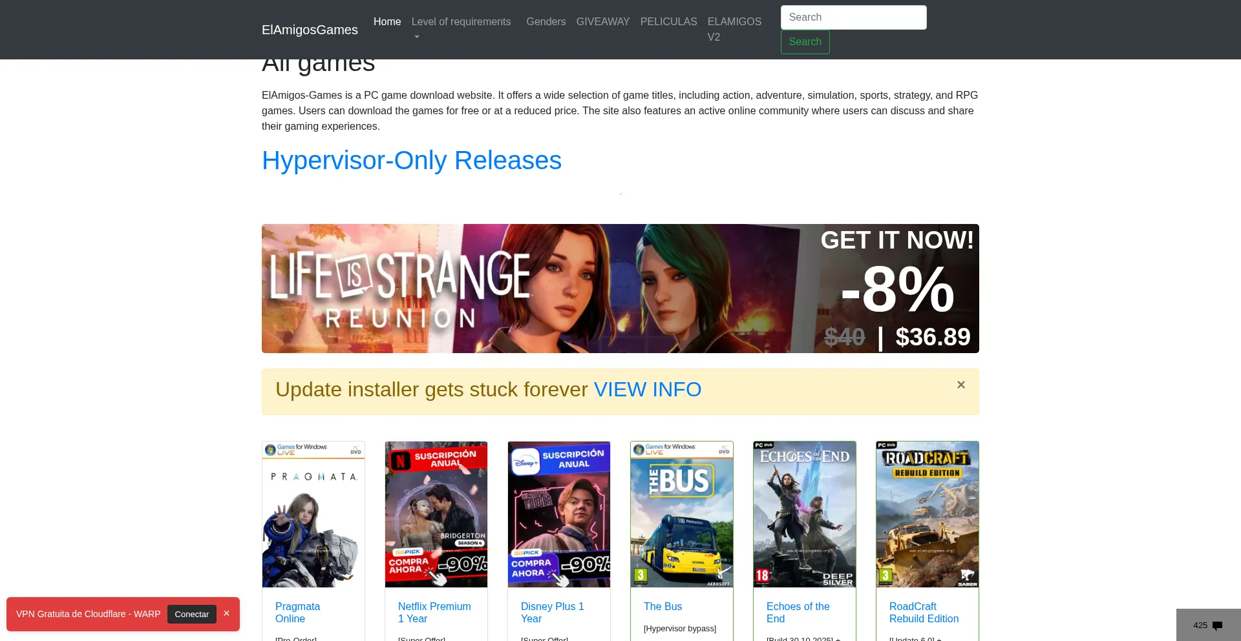Viewport: 1241px width, 641px height.
Task: Open the Netflix Premium 1 Year link
Action: coord(434,613)
